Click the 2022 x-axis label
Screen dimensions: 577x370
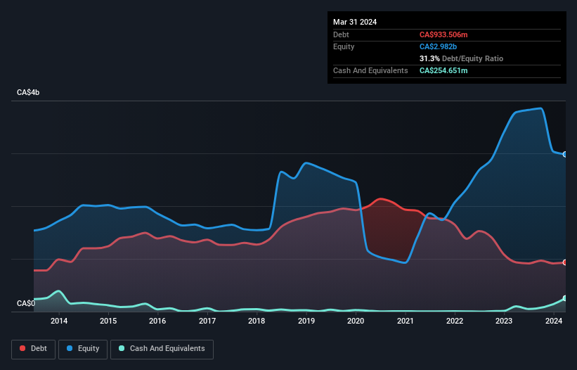pyautogui.click(x=455, y=321)
